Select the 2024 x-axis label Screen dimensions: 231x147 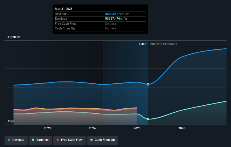(x=92, y=128)
